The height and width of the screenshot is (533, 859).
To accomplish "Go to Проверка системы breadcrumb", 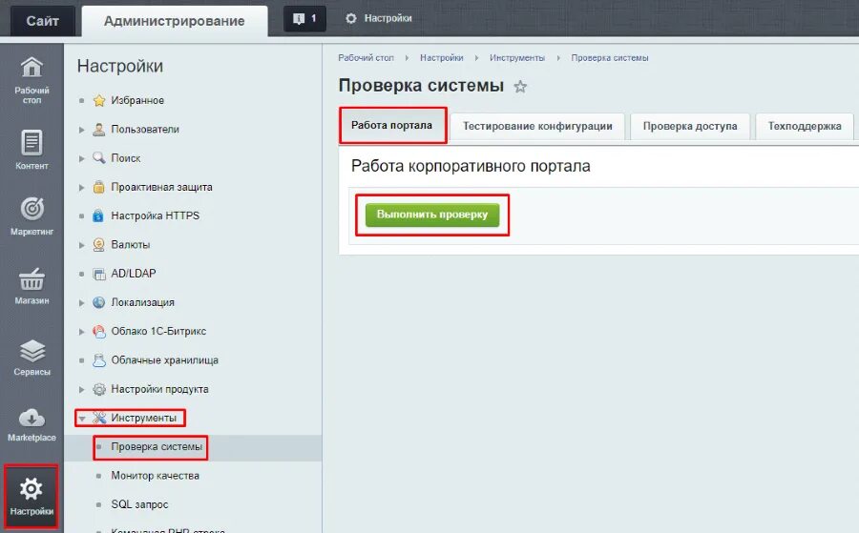I will click(610, 58).
